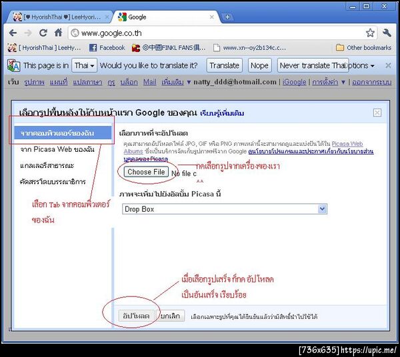Select the จาก Picasa Web ของฉัน tab
400x357 pixels.
tap(57, 149)
